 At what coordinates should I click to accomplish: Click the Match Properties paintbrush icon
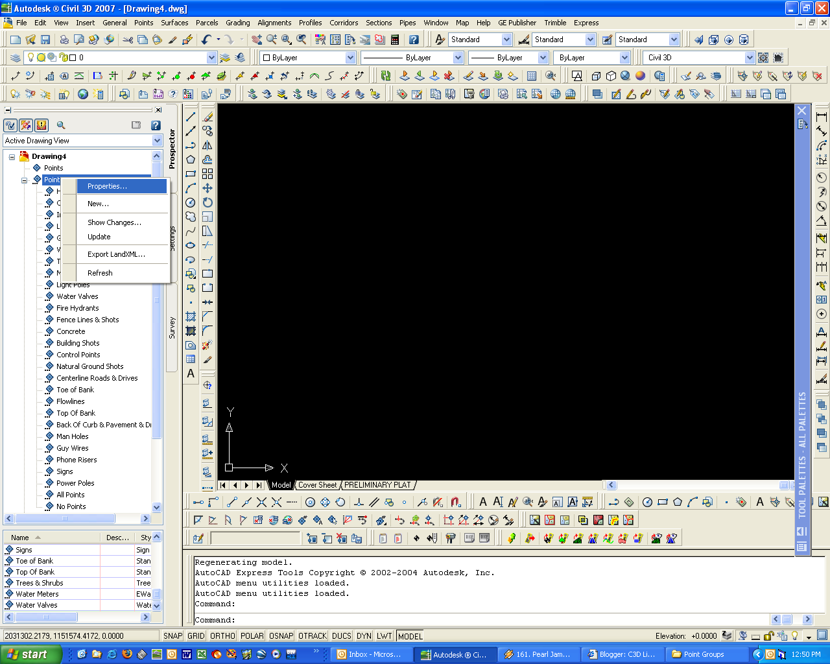tap(172, 40)
